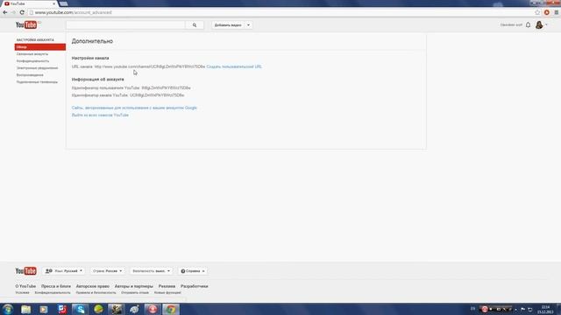Click the YouTube channel identifier value
The image size is (561, 315).
(157, 95)
